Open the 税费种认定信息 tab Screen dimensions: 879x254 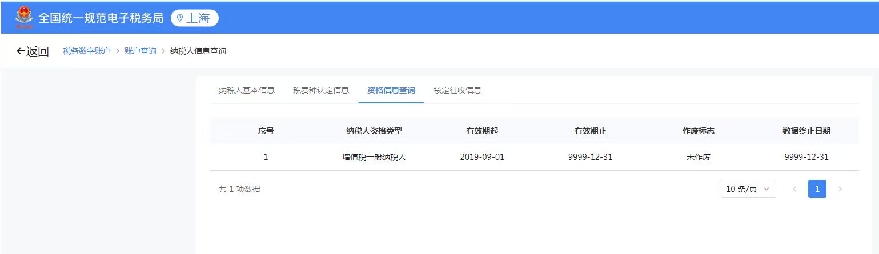tap(321, 90)
